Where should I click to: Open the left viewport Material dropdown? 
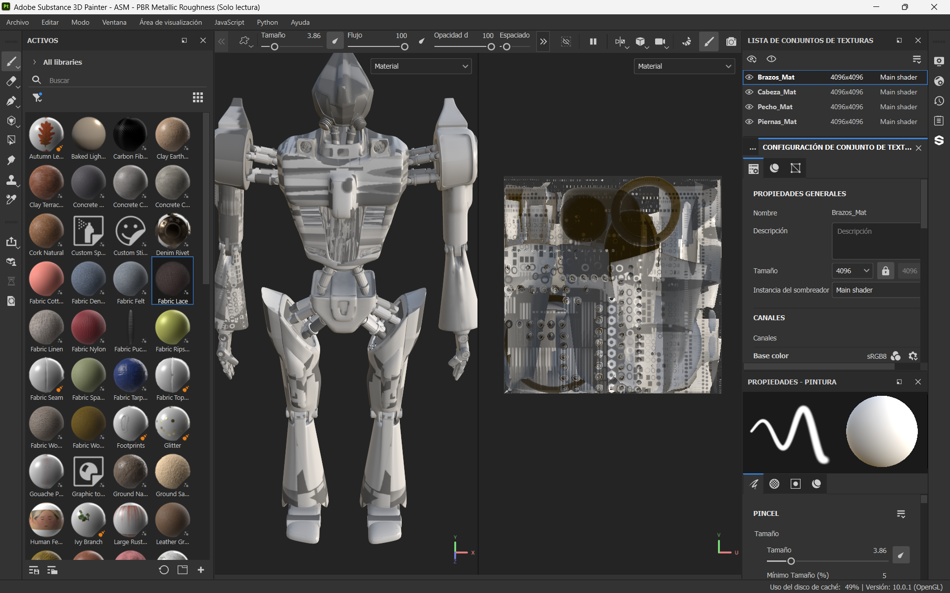tap(421, 66)
